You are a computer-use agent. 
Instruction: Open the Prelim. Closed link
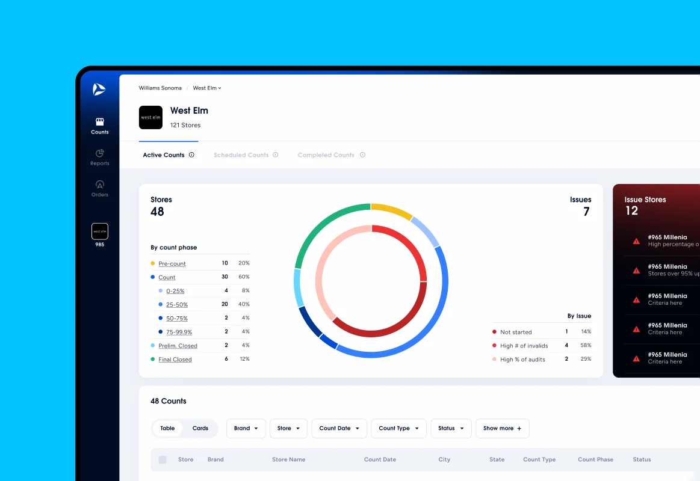coord(178,346)
